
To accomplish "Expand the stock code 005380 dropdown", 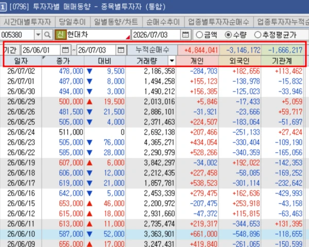I will (38, 35).
